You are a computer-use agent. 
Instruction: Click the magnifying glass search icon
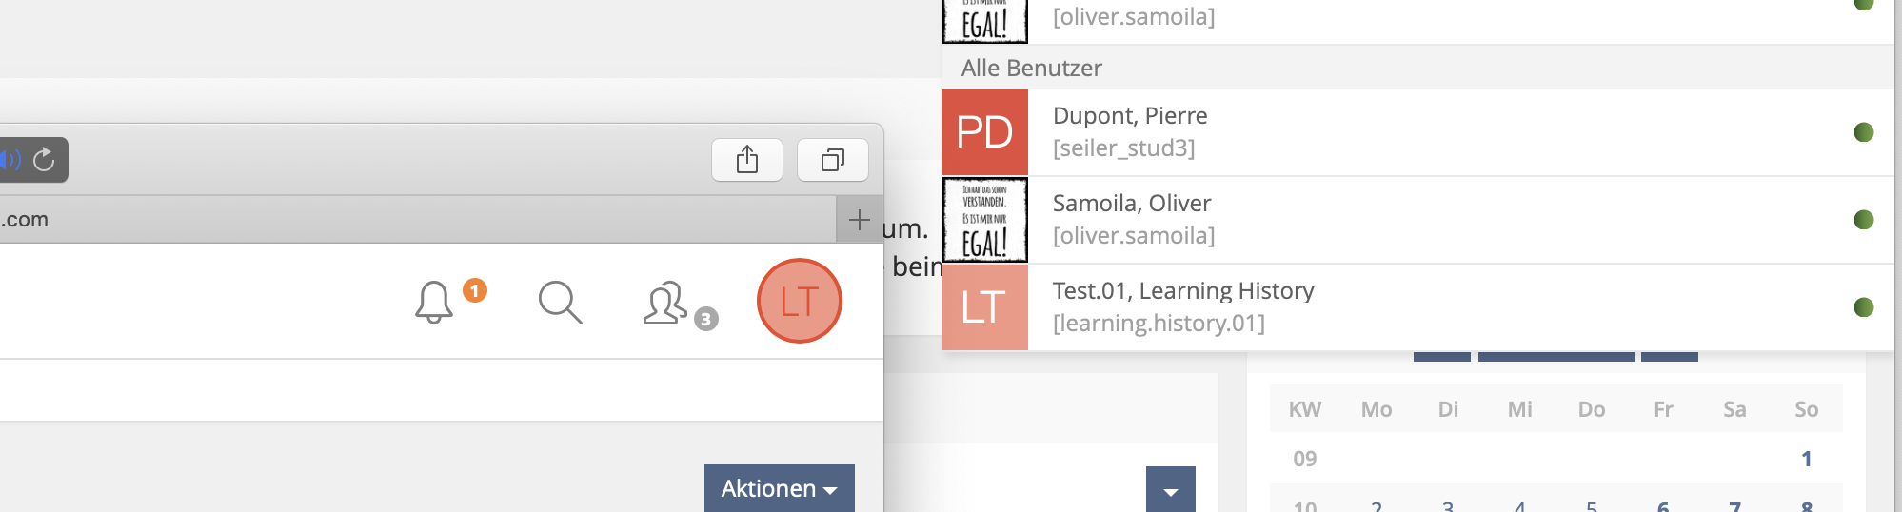[x=560, y=303]
